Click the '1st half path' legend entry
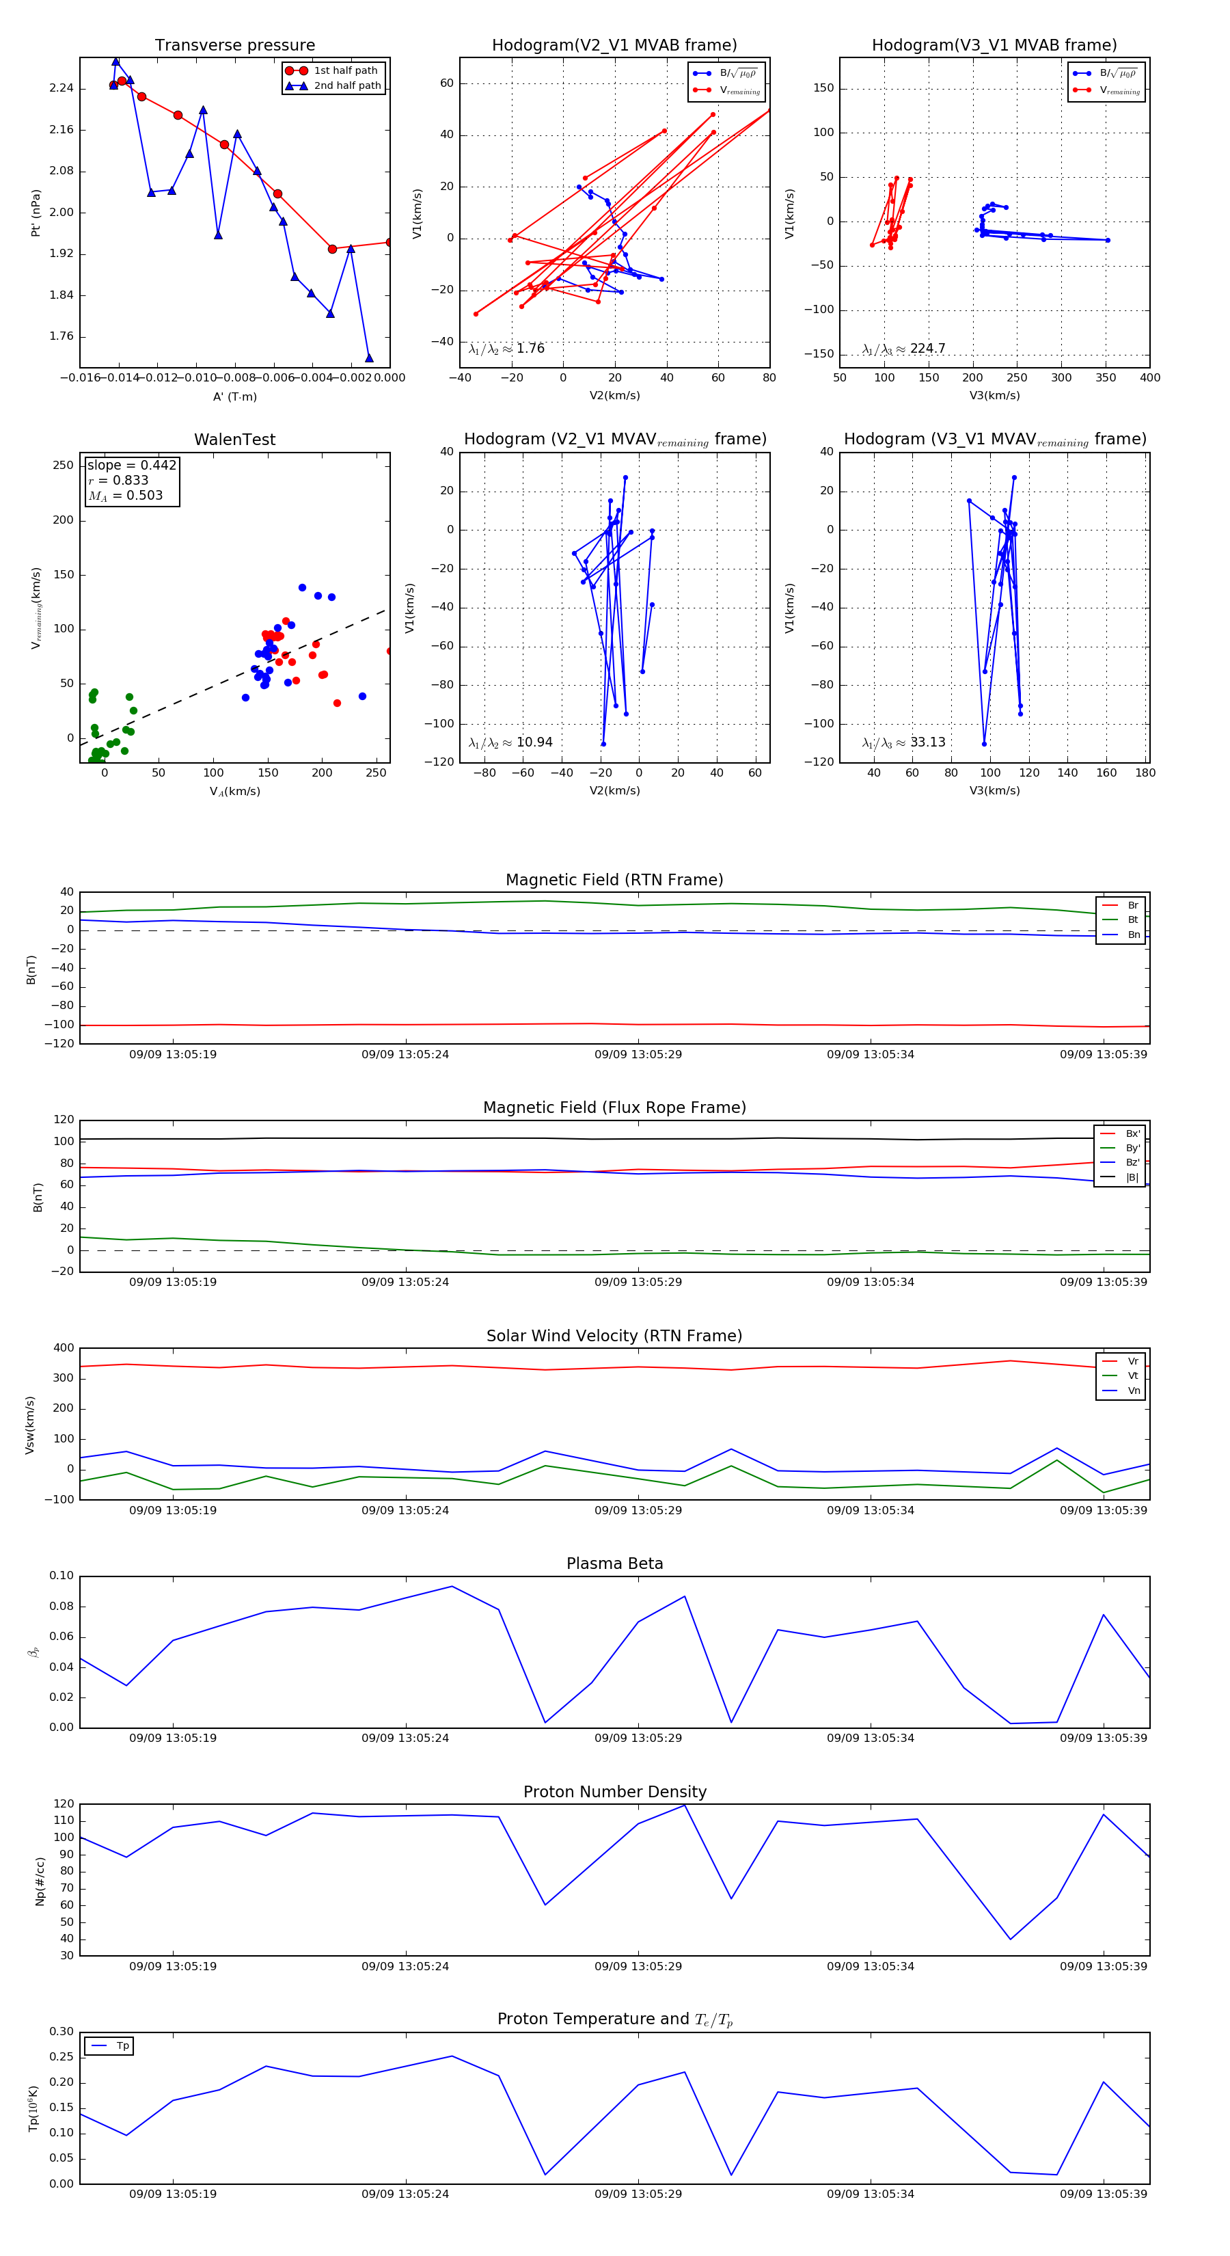This screenshot has width=1230, height=2256. coord(333,71)
